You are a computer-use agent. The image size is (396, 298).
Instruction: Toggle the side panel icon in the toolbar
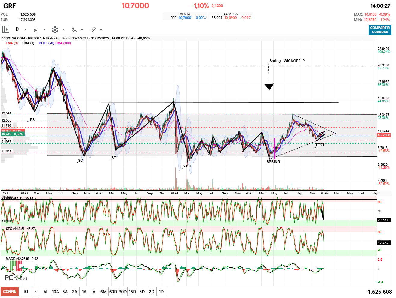(x=6, y=29)
